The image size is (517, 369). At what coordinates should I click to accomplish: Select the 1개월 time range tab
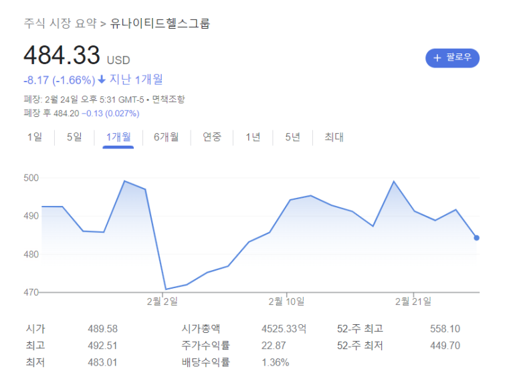coord(118,137)
